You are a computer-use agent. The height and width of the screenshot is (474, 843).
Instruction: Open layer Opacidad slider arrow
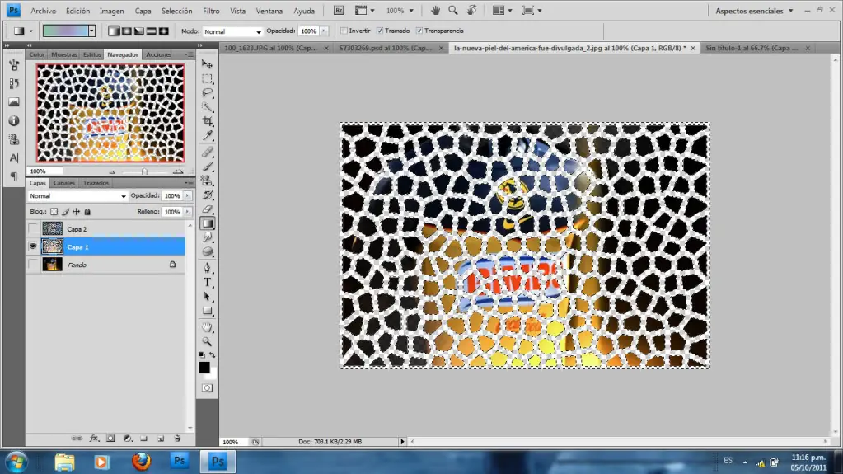(188, 196)
